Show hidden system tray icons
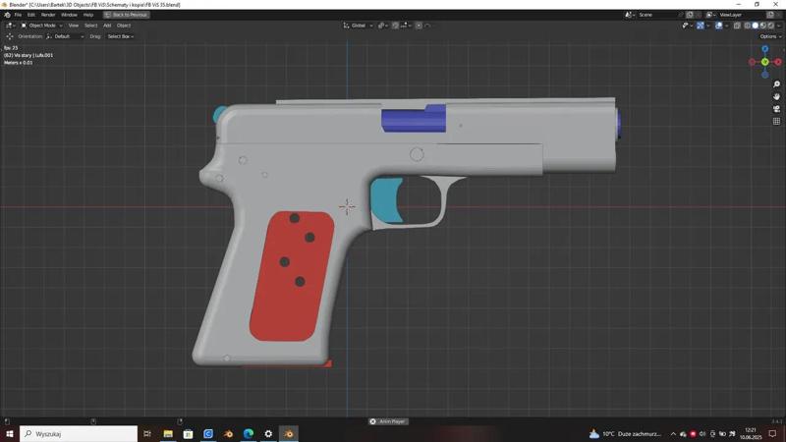Viewport: 786px width, 442px height. click(x=673, y=434)
